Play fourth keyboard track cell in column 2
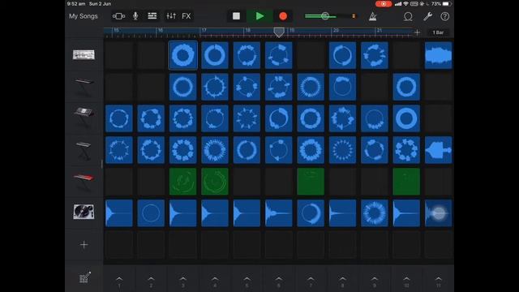This screenshot has width=519, height=292. pyautogui.click(x=151, y=149)
